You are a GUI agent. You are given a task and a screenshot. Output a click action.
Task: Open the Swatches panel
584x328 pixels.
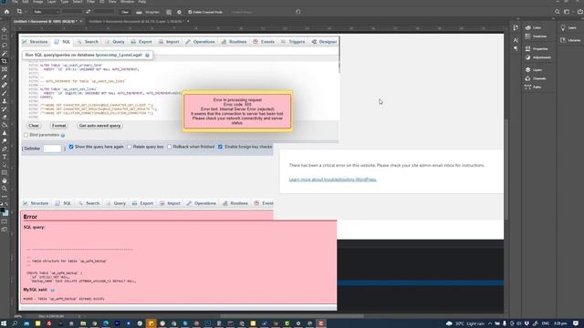[x=536, y=36]
